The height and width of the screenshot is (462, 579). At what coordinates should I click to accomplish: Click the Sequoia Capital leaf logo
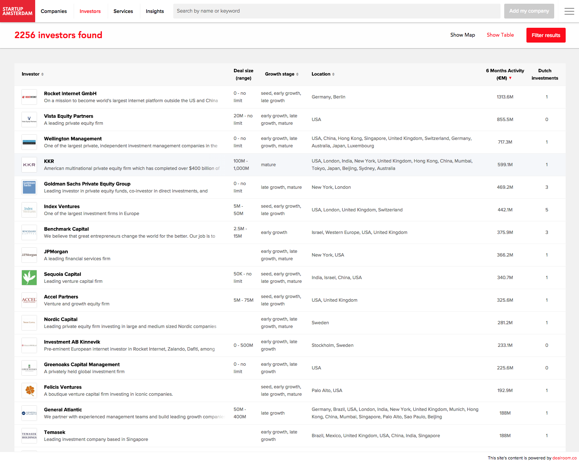(29, 278)
